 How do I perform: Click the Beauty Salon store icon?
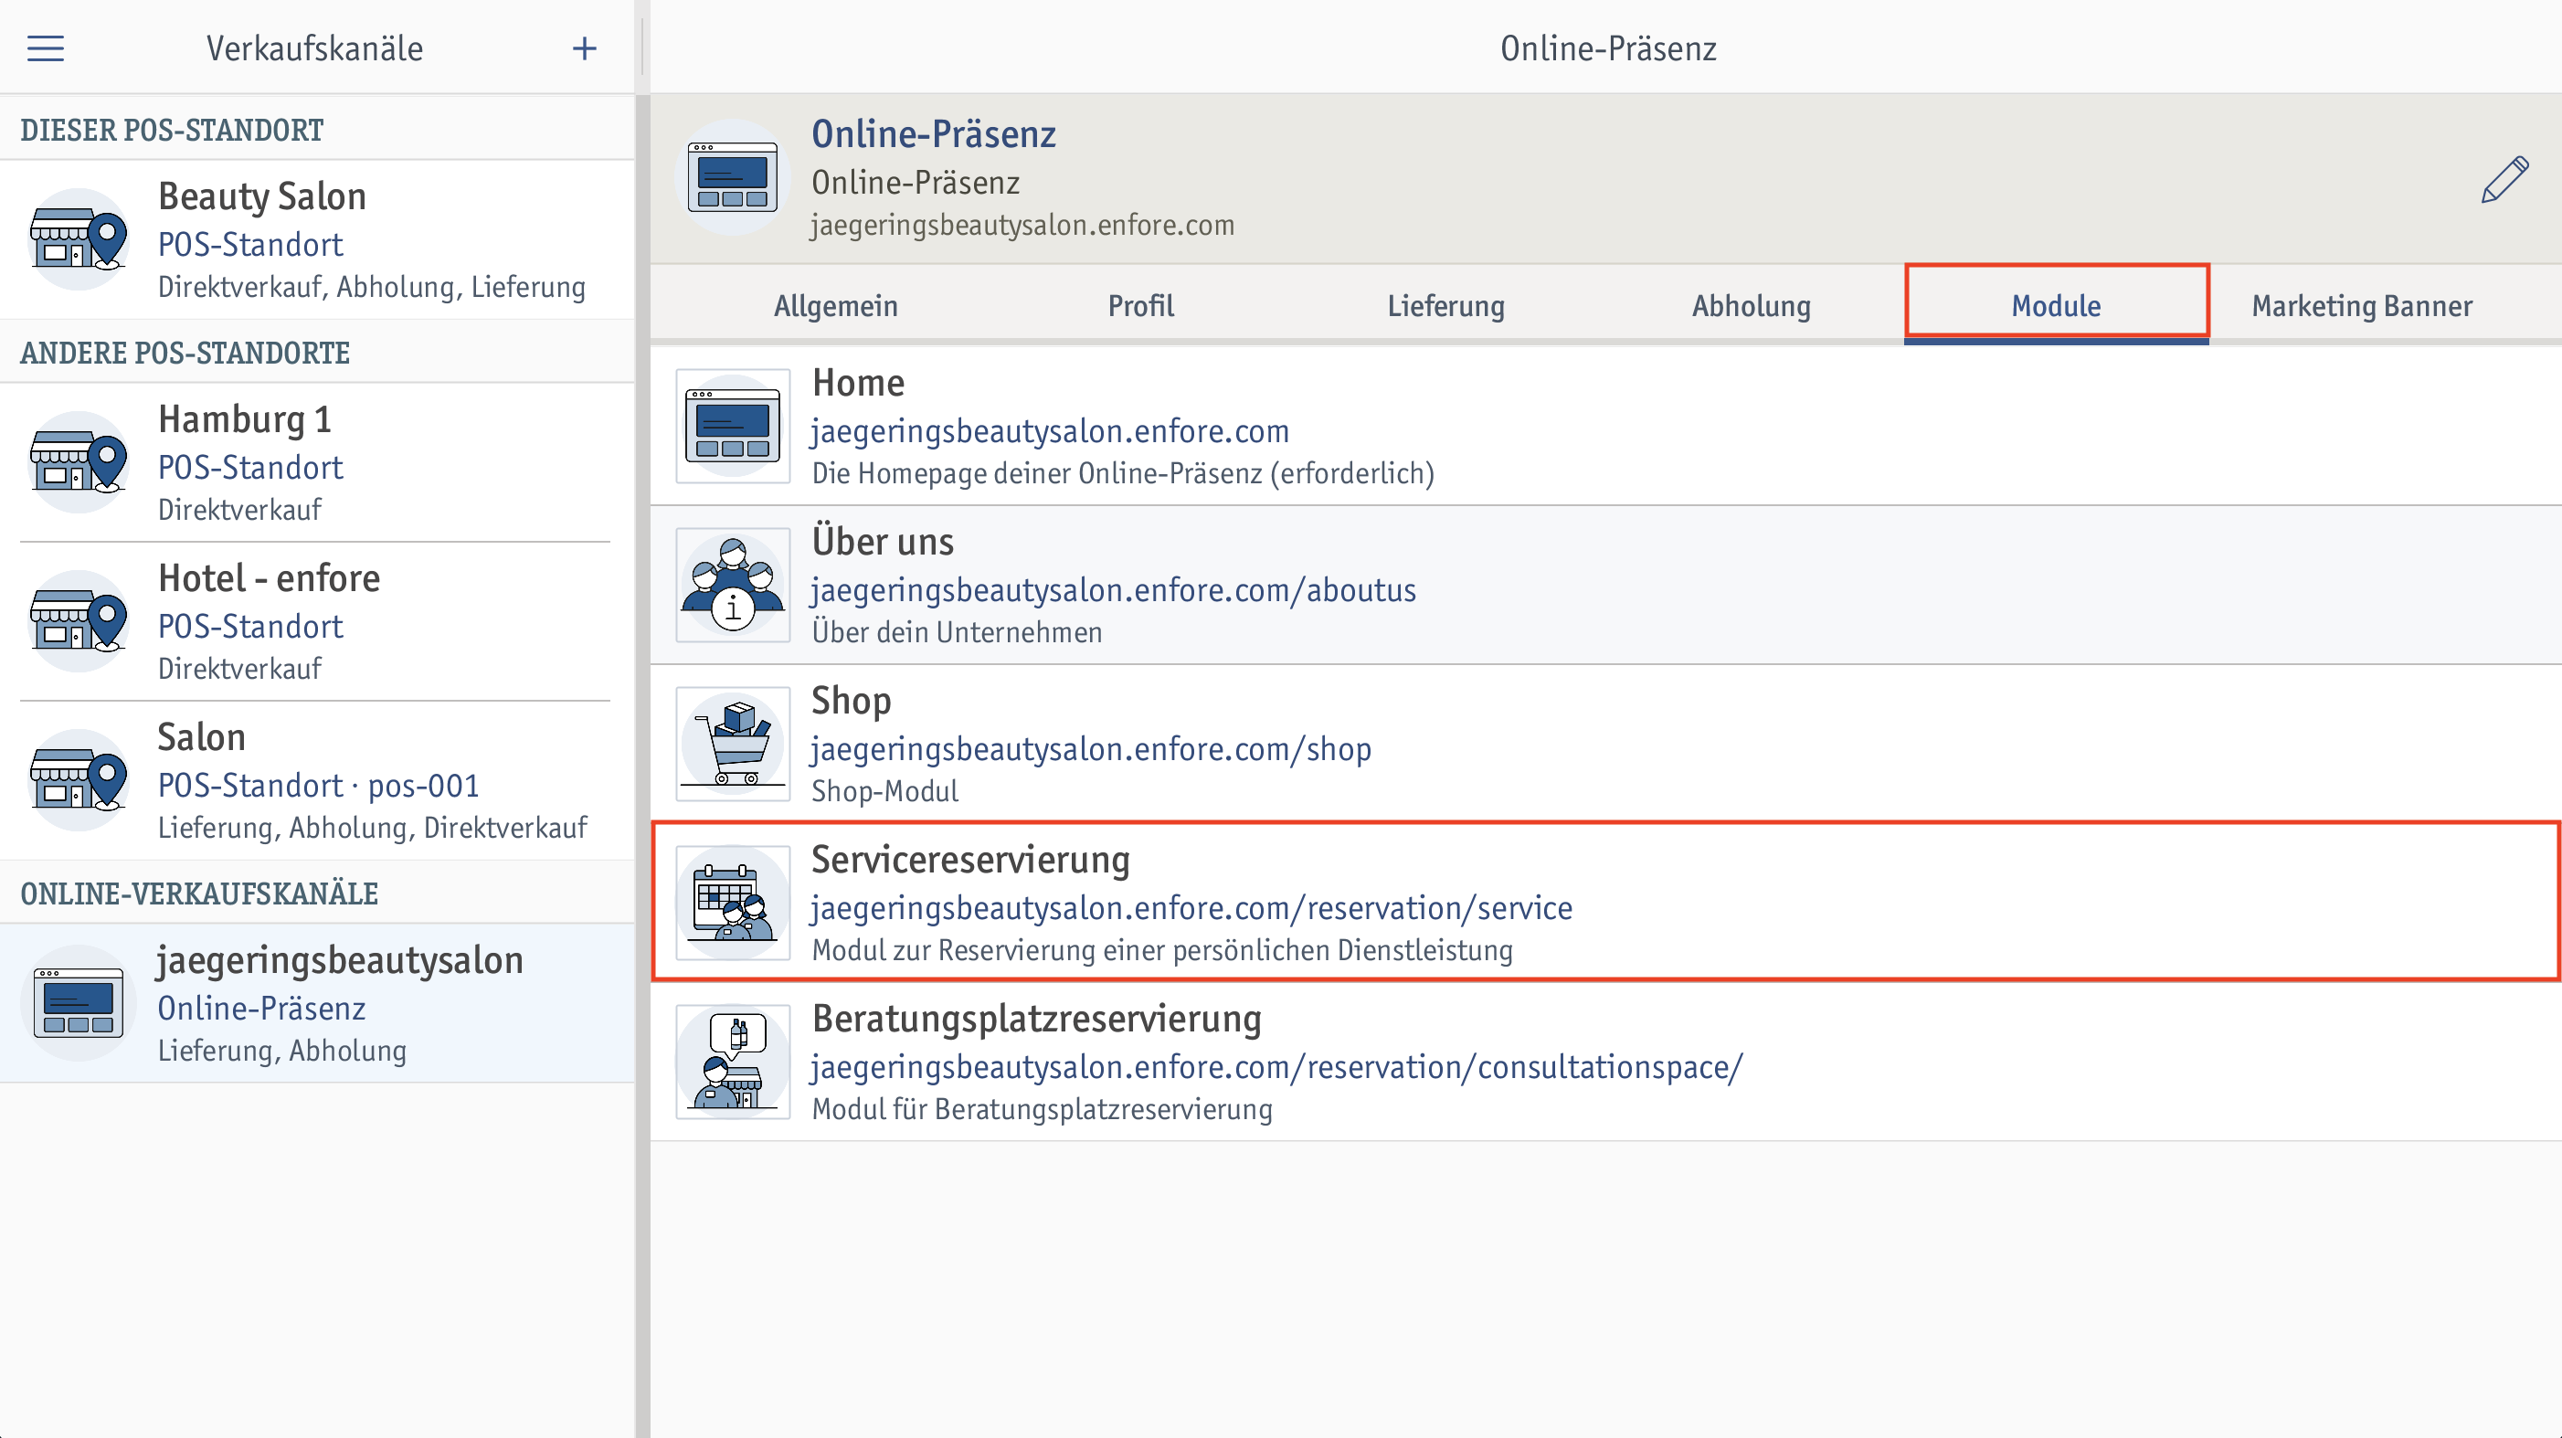pyautogui.click(x=79, y=239)
